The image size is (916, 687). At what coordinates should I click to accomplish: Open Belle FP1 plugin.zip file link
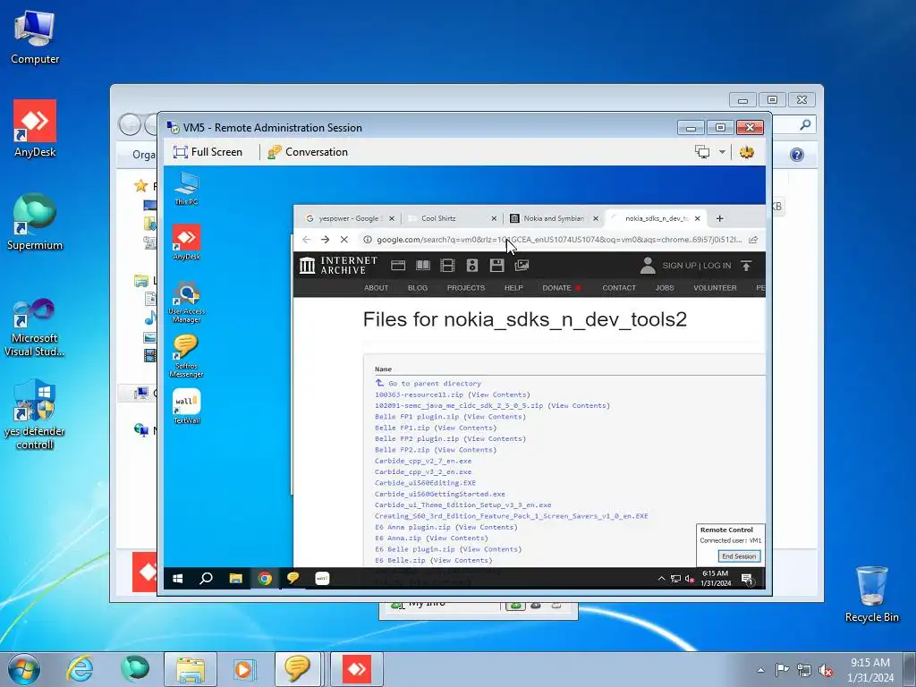tap(417, 417)
